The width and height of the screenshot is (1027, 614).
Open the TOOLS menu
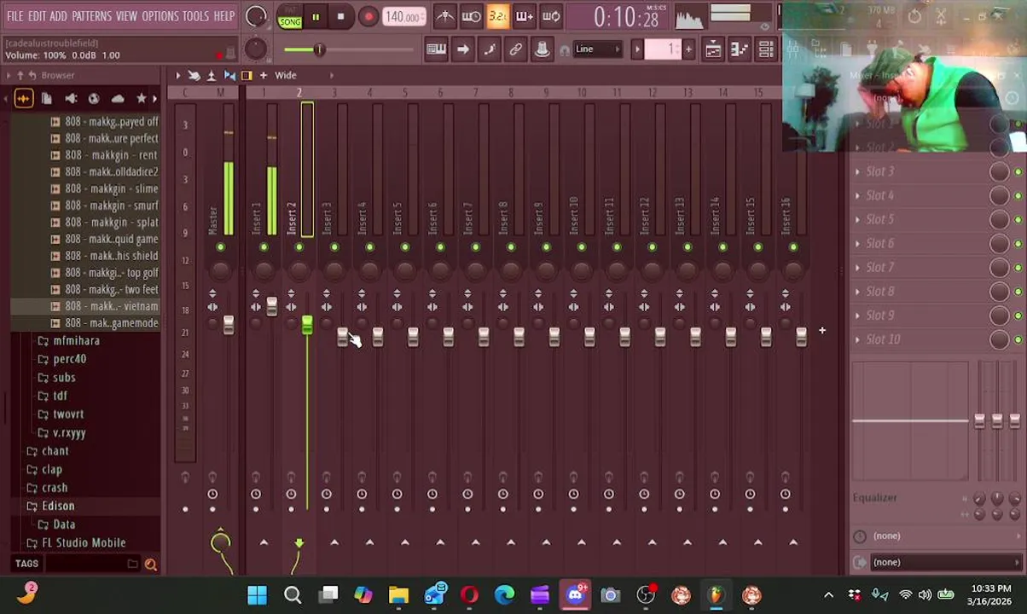[x=195, y=16]
